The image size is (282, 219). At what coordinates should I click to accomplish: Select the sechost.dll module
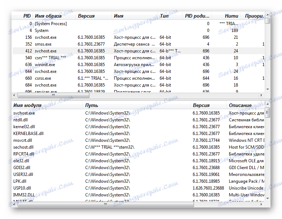click(138, 147)
